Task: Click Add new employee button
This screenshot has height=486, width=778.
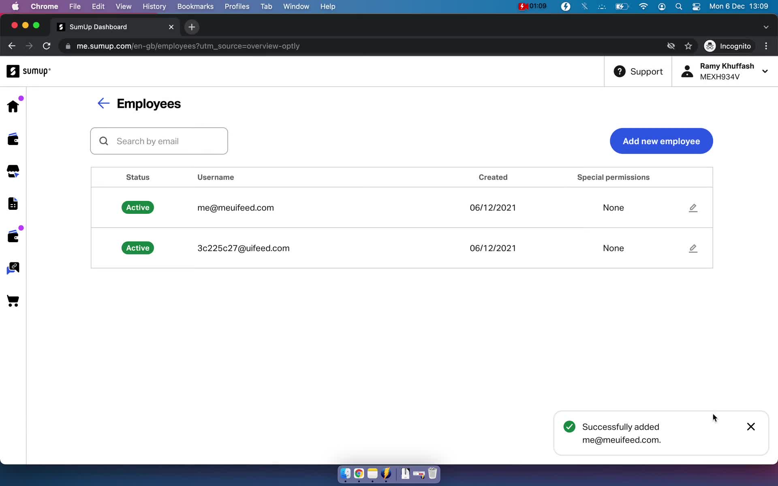Action: coord(661,141)
